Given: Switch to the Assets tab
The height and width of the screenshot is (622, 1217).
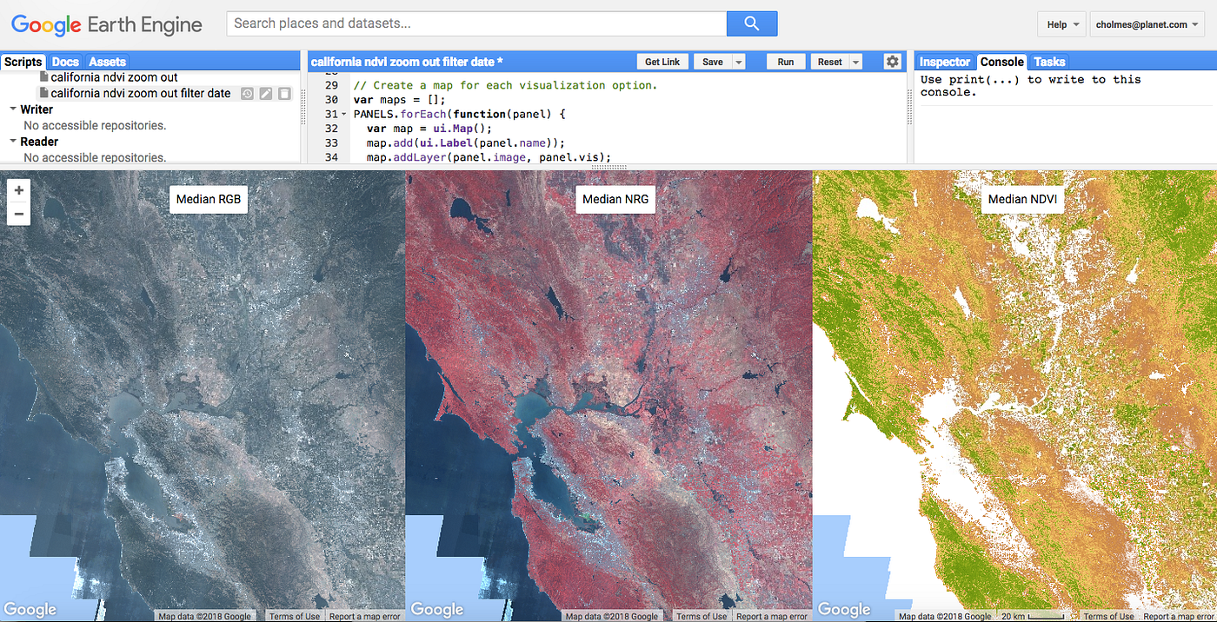Looking at the screenshot, I should [x=107, y=62].
